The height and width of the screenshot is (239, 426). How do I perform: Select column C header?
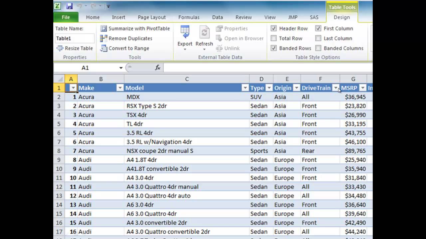[187, 79]
